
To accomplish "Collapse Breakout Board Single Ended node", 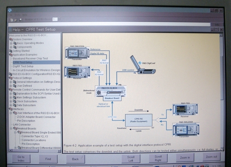I will click(x=15, y=132).
